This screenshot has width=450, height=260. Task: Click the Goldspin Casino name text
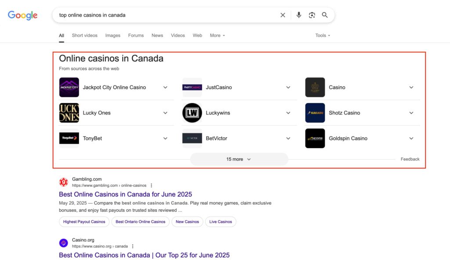(x=348, y=138)
